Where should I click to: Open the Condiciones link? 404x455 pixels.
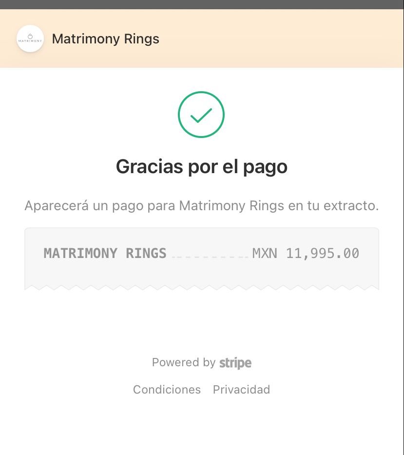(167, 390)
